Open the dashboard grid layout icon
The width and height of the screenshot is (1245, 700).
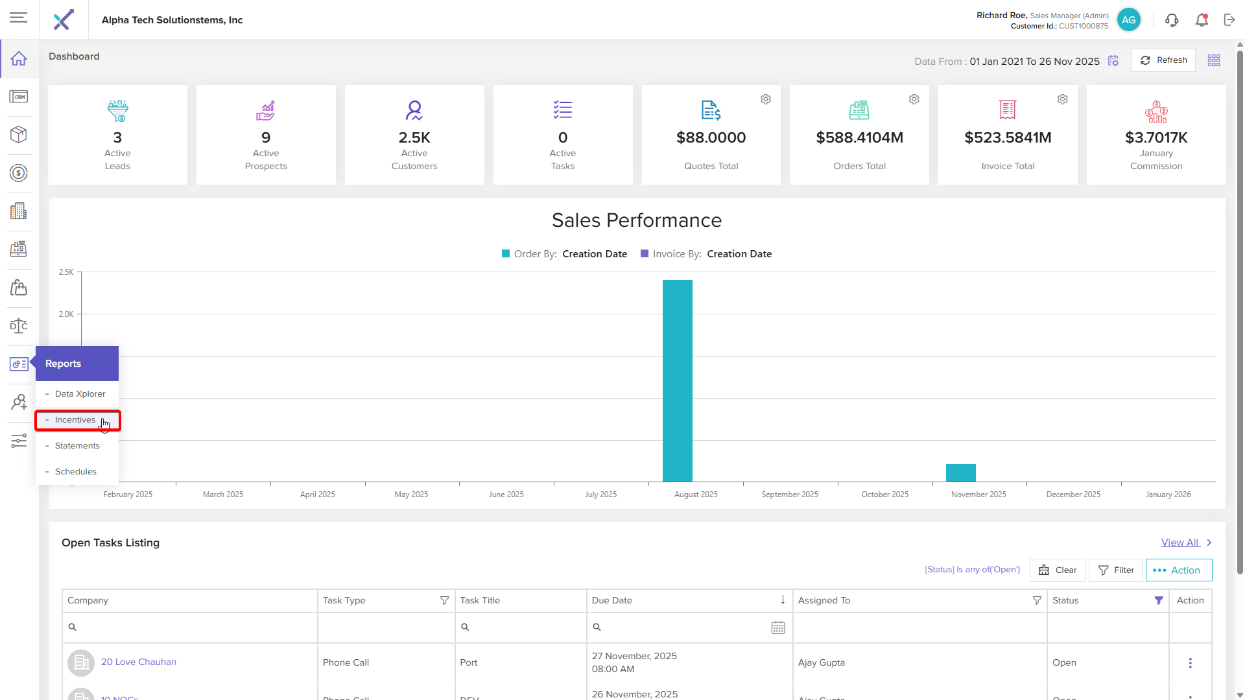tap(1214, 60)
